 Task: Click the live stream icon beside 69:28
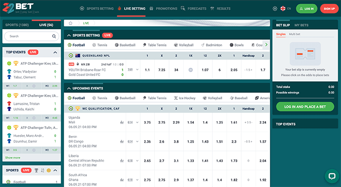(77, 64)
